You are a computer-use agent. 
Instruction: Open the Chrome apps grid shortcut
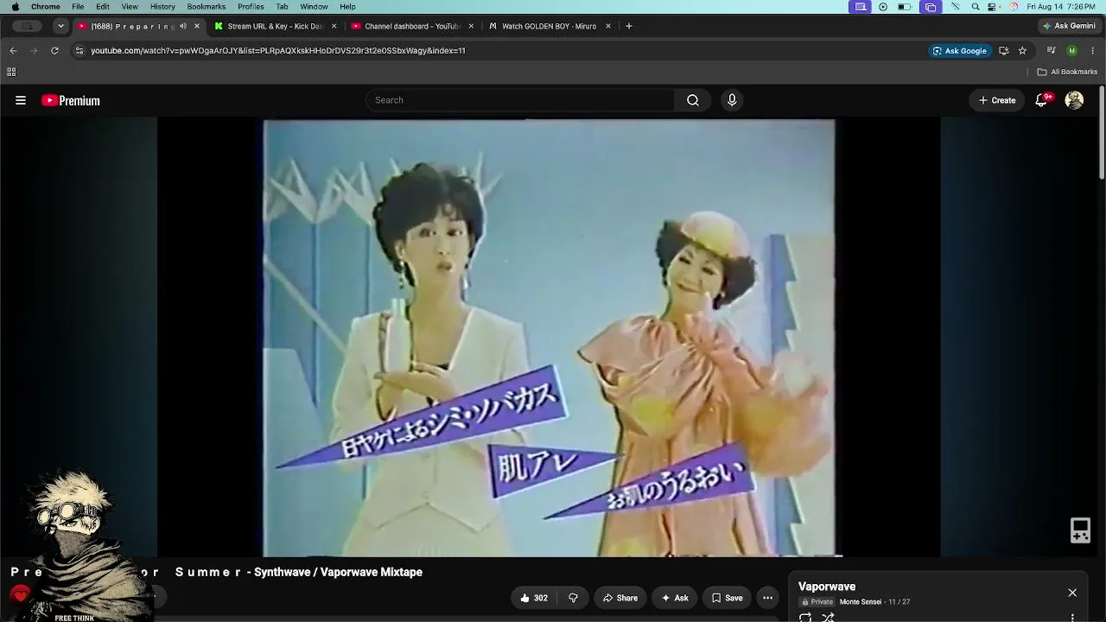tap(11, 72)
